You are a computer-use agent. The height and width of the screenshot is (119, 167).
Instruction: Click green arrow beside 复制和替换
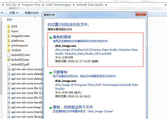point(50,38)
